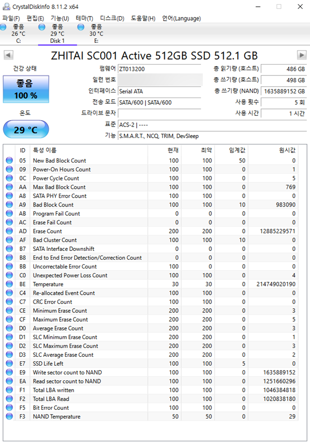The image size is (310, 445).
Task: Click status icon of Erase Count row AD
Action: pyautogui.click(x=9, y=231)
